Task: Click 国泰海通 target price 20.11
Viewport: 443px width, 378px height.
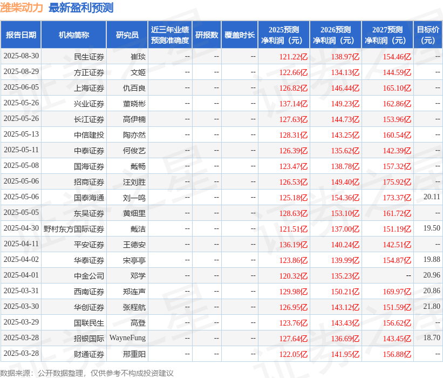Action: coord(432,197)
